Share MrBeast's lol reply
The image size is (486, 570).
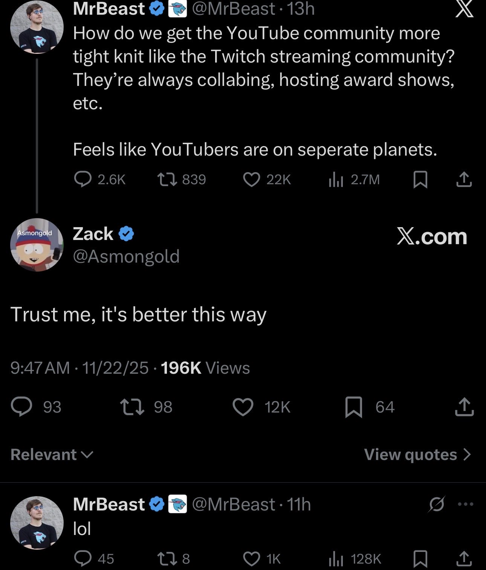tap(464, 559)
